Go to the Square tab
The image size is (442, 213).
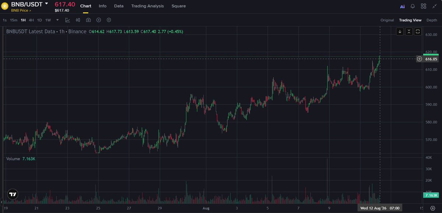(x=179, y=6)
